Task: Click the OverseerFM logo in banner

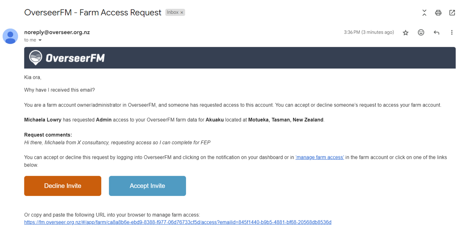Action: pos(67,58)
